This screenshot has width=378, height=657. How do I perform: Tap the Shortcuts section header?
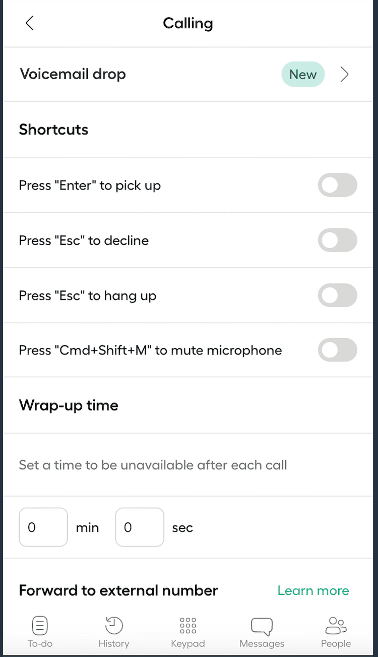53,130
